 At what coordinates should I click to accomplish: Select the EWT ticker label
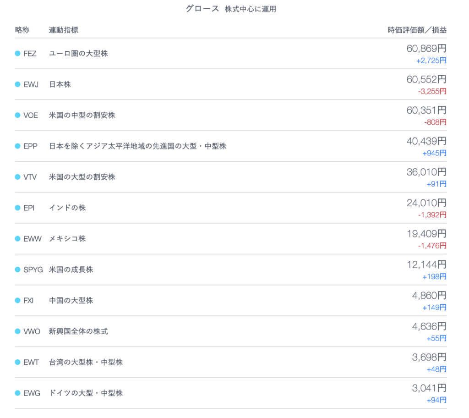pyautogui.click(x=32, y=362)
